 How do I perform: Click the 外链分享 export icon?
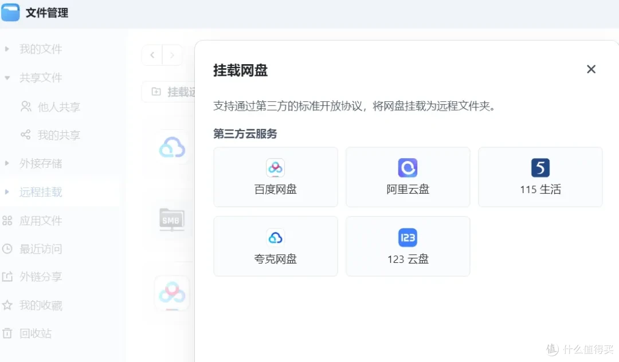pos(7,277)
